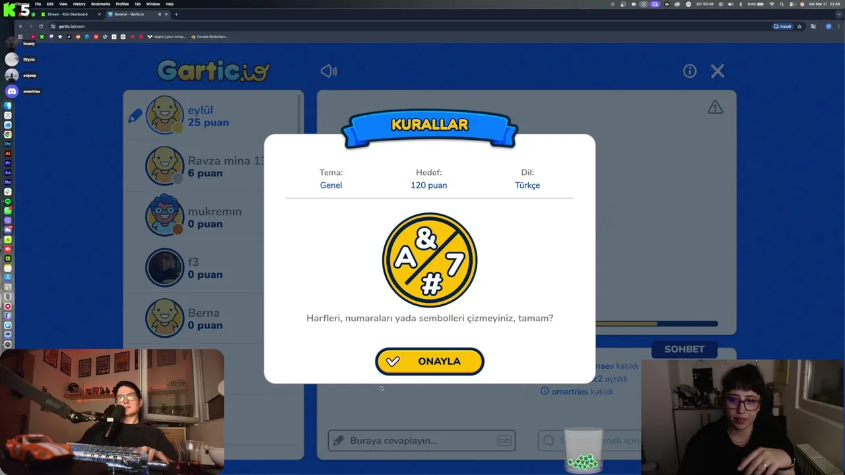Viewport: 845px width, 475px height.
Task: Open the apps grid in bookmarks bar
Action: pyautogui.click(x=20, y=37)
